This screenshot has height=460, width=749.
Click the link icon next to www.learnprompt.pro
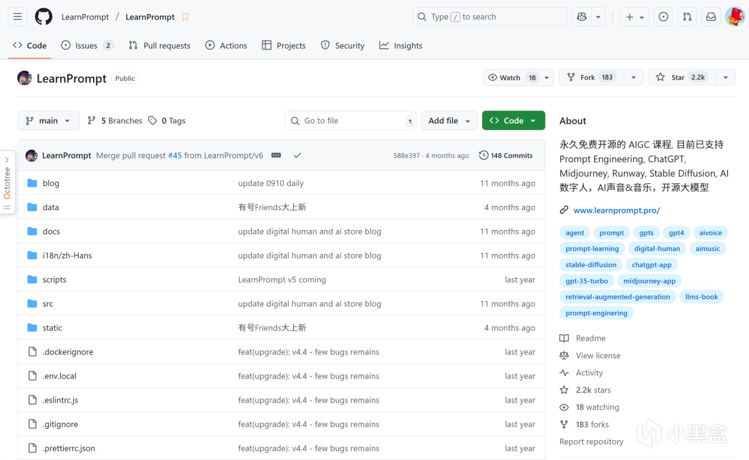pos(564,210)
